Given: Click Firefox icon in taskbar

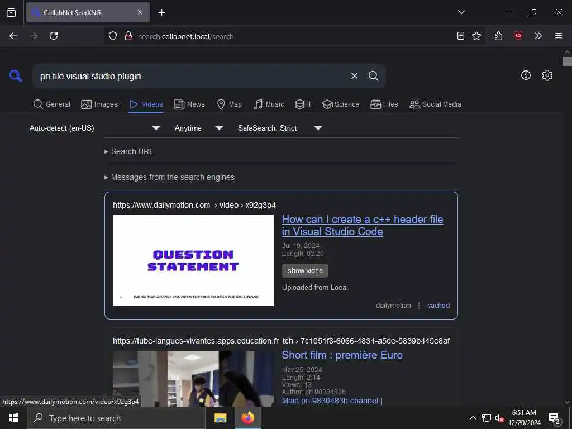Looking at the screenshot, I should pos(247,418).
